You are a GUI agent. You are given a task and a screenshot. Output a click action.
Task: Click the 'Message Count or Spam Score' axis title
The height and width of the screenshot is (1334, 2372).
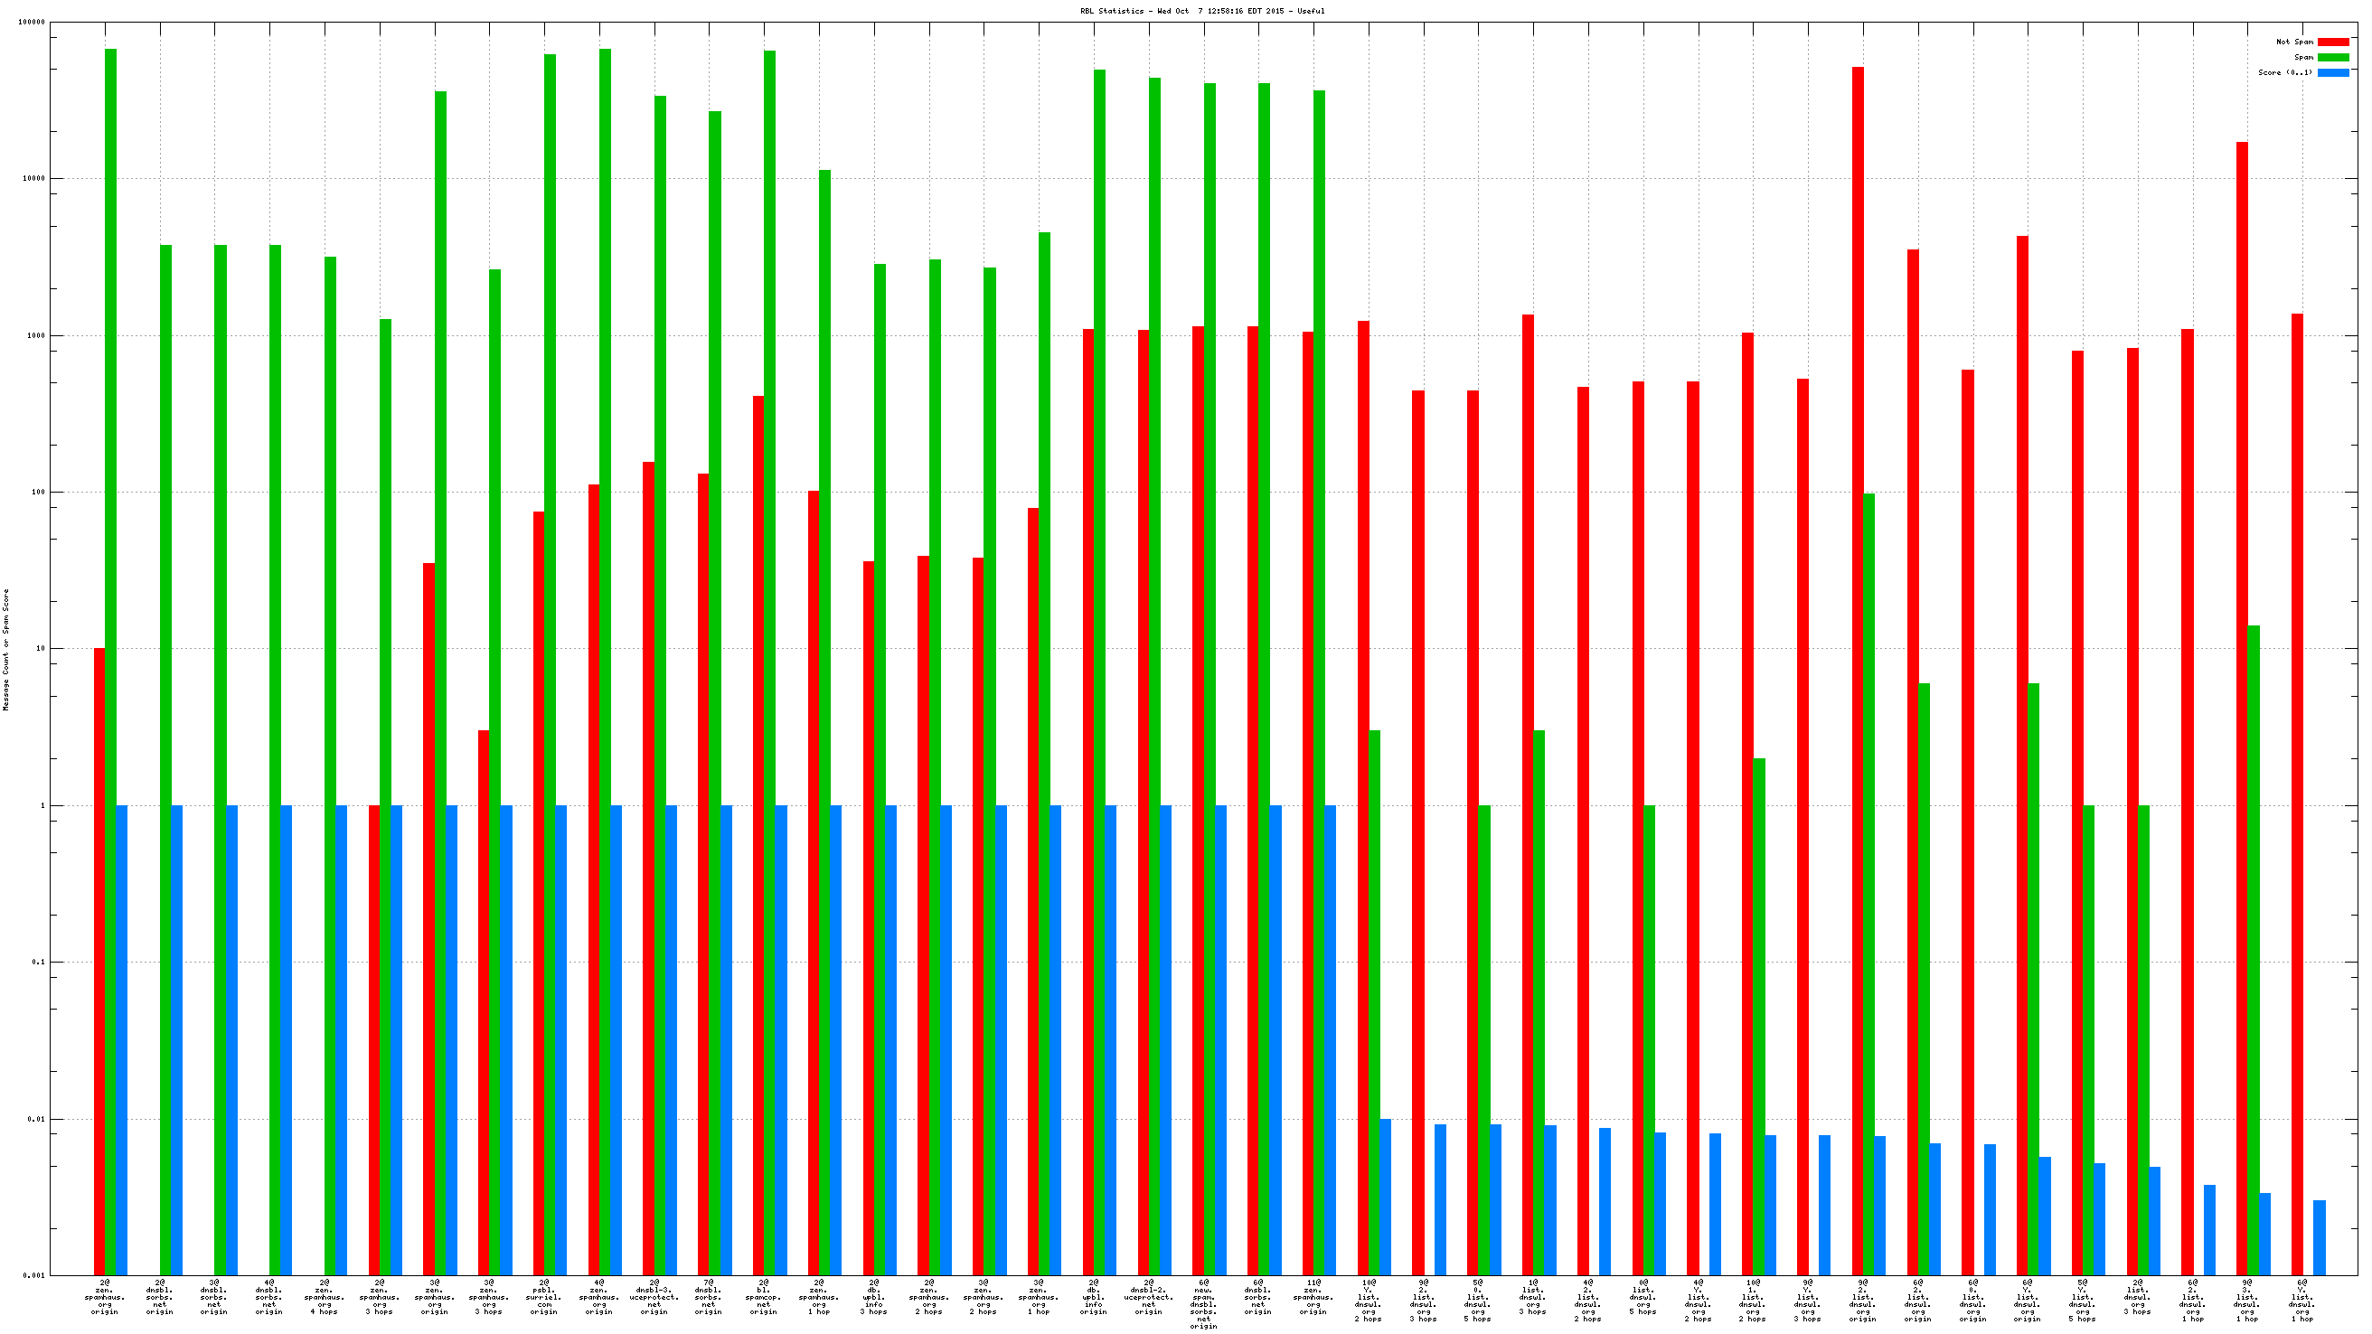click(x=6, y=650)
